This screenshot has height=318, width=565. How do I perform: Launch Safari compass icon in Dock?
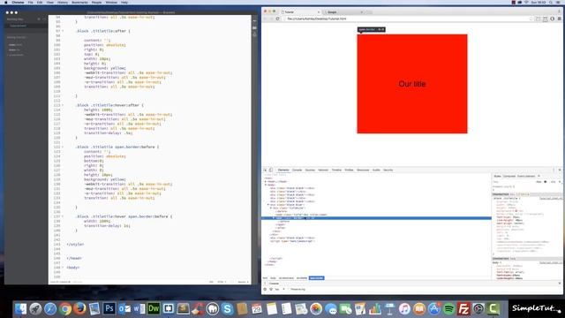pos(50,308)
